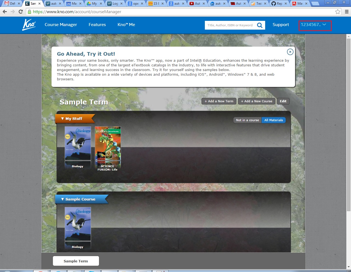Switch to the Google 'ope' tab

[x=135, y=4]
